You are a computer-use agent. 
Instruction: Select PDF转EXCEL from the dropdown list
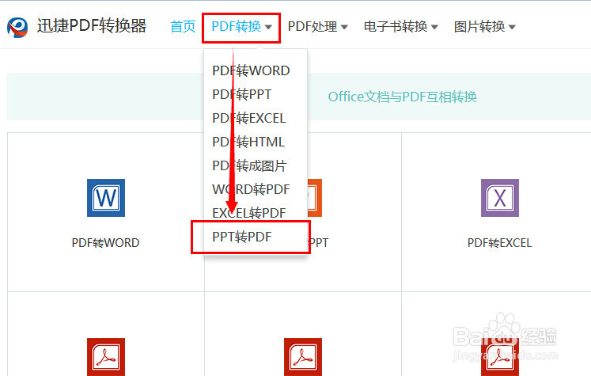click(x=248, y=118)
